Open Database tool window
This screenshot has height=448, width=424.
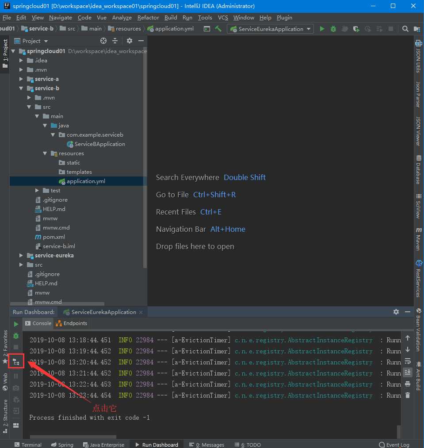tap(419, 169)
